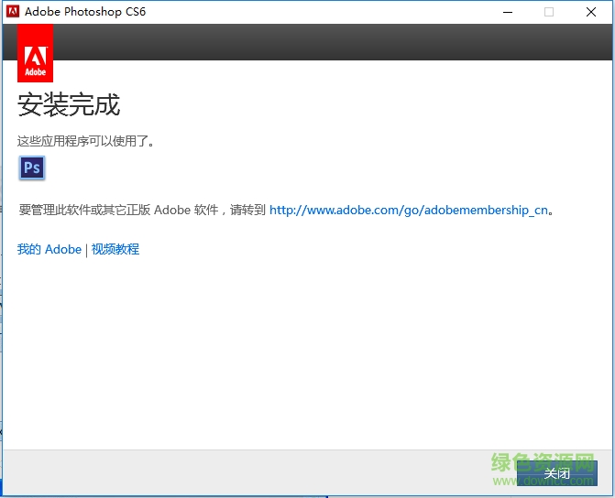Image resolution: width=615 pixels, height=498 pixels.
Task: Minimize the installer window
Action: click(508, 12)
